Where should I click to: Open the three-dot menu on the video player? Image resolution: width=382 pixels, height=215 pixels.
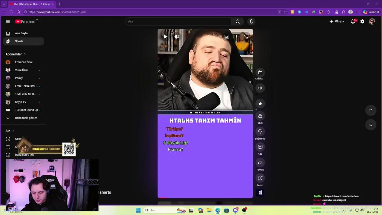click(236, 36)
